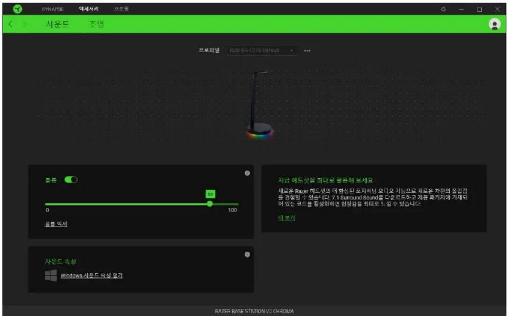507x316 pixels.
Task: Select the 조명 sub-tab
Action: click(97, 24)
